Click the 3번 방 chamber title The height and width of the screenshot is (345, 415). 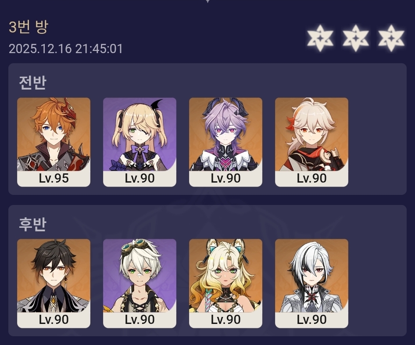pos(29,27)
